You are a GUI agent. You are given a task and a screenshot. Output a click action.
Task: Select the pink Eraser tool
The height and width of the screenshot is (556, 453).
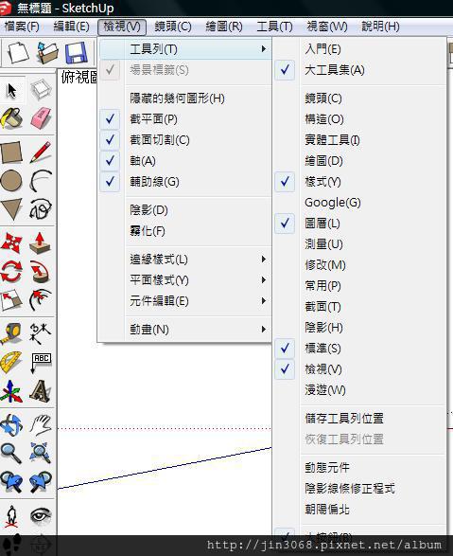[x=41, y=118]
